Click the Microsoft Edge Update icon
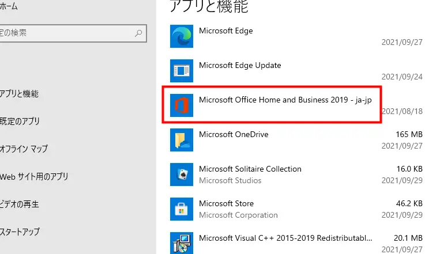This screenshot has height=254, width=425. [x=182, y=71]
